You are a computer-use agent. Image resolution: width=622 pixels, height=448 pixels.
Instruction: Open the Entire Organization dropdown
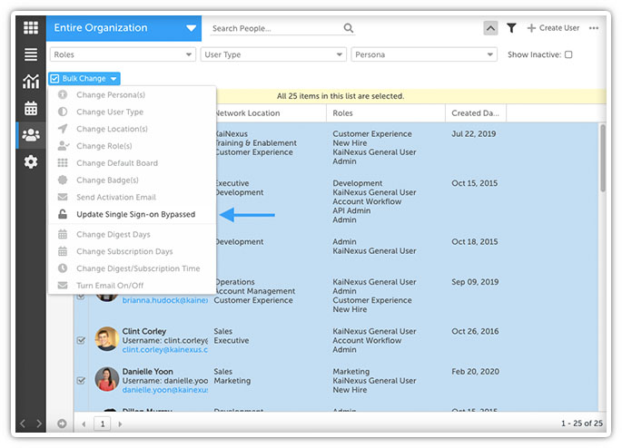pos(123,28)
